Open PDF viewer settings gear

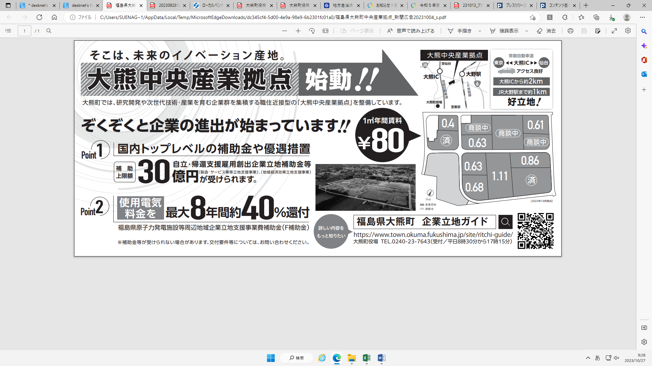tap(628, 31)
